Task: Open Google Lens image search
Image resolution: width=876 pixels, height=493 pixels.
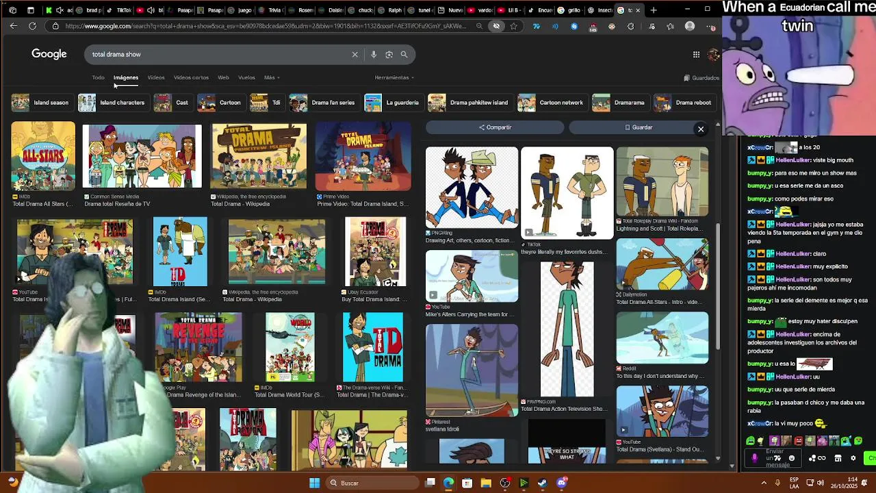Action: 389,54
